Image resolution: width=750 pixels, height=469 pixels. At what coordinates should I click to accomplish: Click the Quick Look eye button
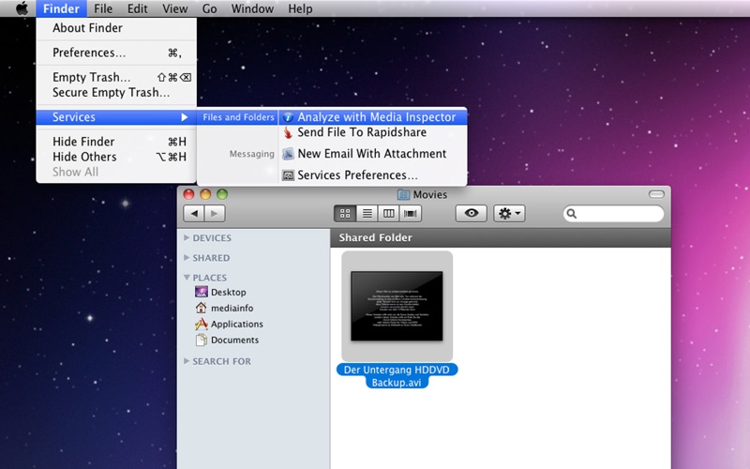472,214
